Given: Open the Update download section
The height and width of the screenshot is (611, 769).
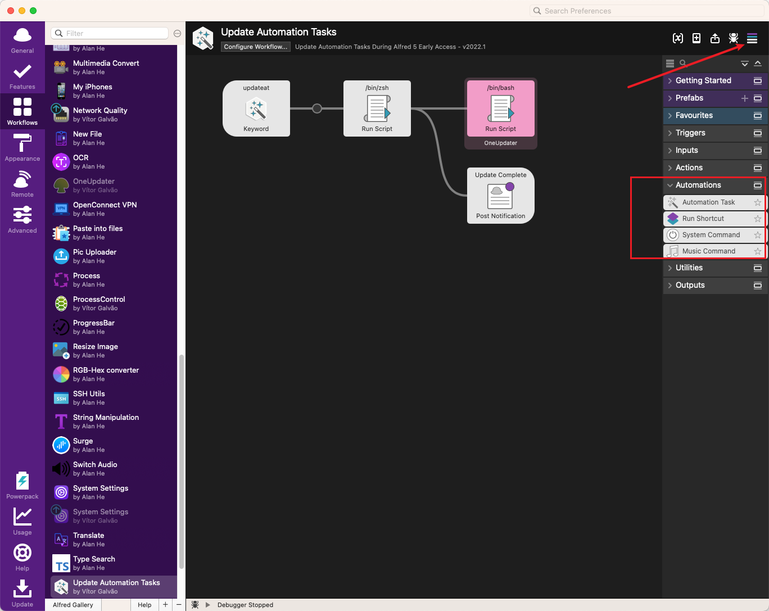Looking at the screenshot, I should tap(22, 594).
